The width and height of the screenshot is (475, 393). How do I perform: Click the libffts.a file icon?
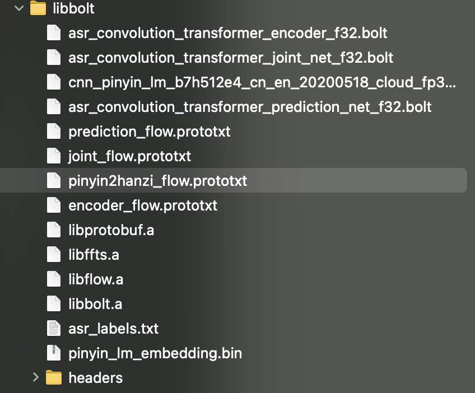click(x=54, y=254)
